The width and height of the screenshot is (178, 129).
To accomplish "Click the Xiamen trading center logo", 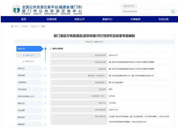I will coord(16,9).
